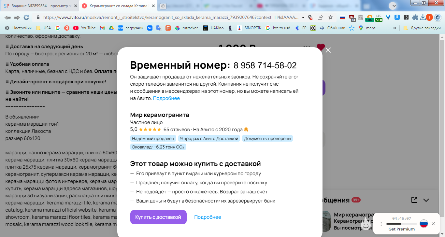
Task: Open the Google Drive bookmark icon
Action: tap(111, 28)
